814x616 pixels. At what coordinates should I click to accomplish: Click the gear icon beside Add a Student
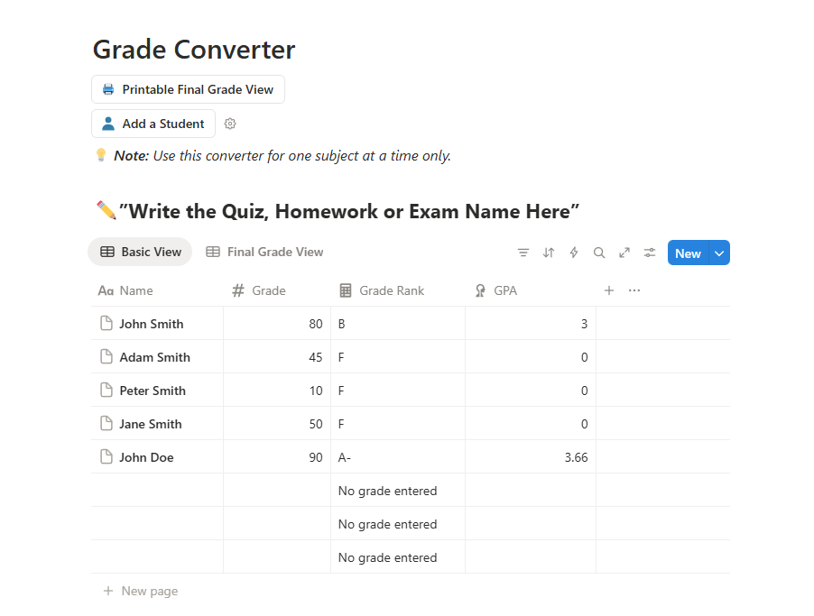230,124
